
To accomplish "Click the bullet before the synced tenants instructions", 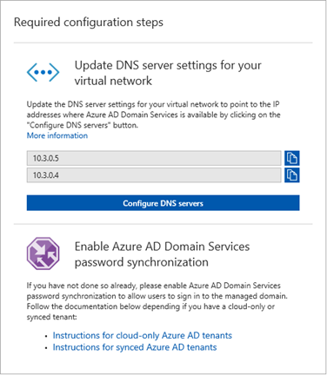I will (46, 347).
